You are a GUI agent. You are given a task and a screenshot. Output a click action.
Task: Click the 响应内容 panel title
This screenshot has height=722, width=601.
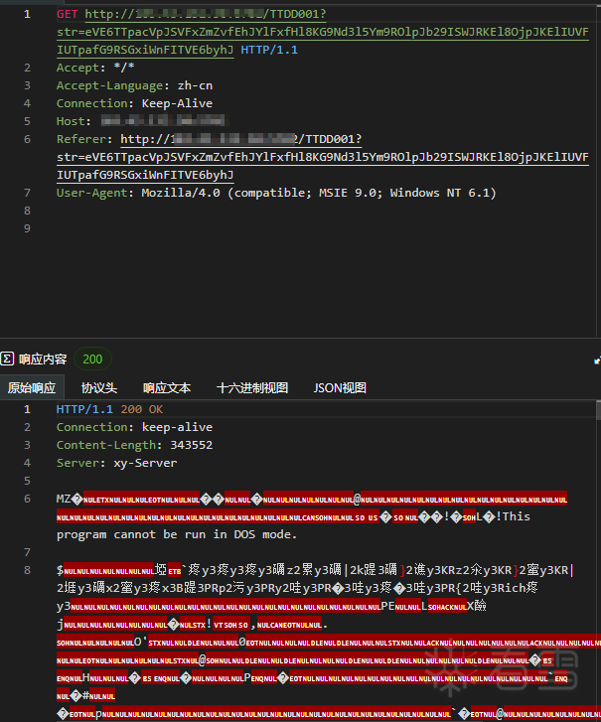click(43, 360)
